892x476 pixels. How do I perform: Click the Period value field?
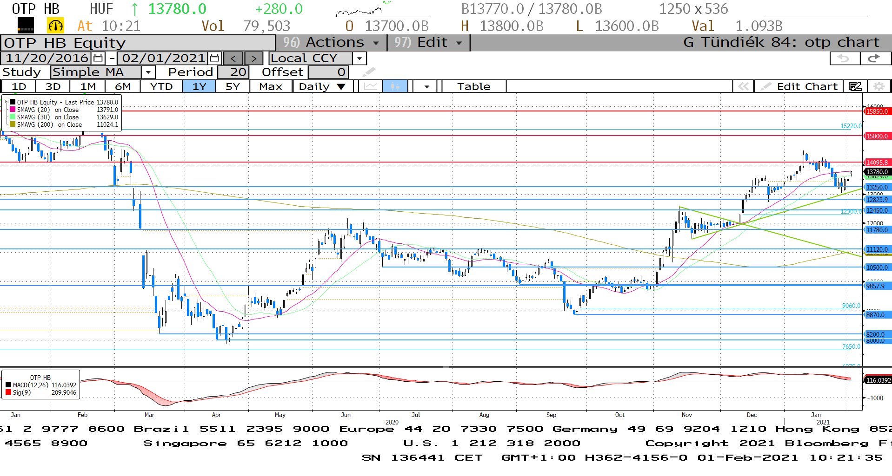[x=233, y=72]
